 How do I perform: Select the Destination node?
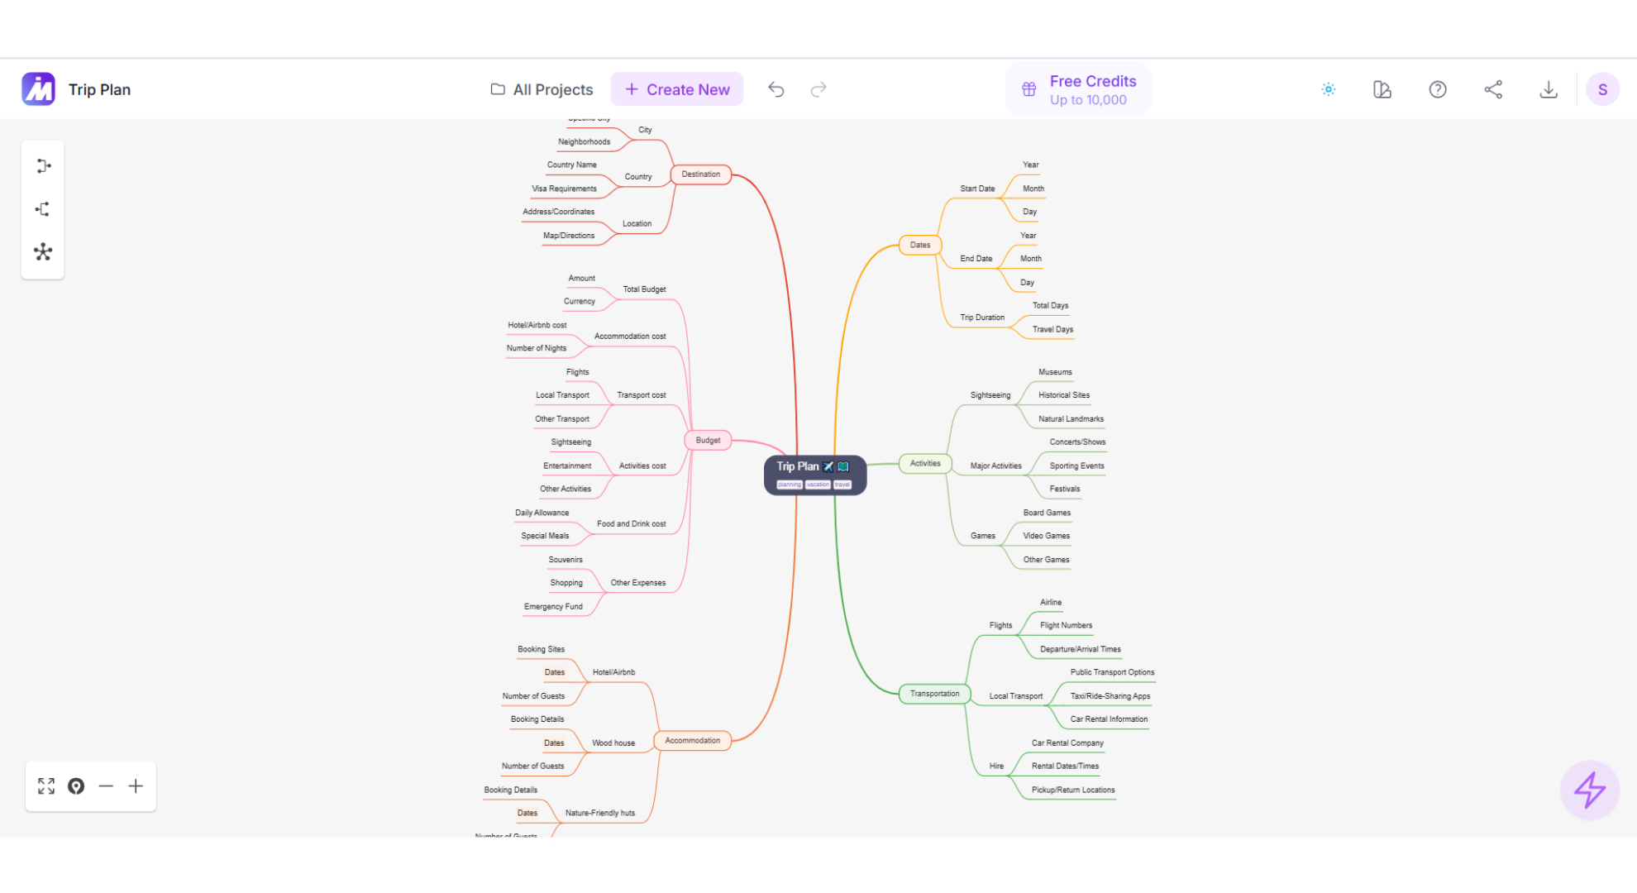(x=701, y=174)
